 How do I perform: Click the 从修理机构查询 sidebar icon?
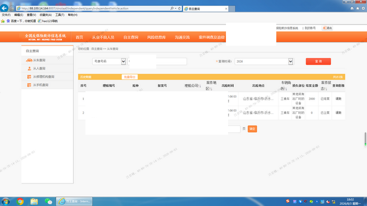tap(29, 77)
